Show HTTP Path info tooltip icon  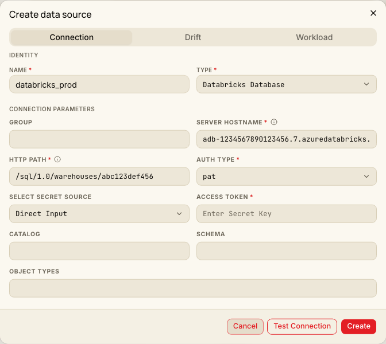coord(57,159)
